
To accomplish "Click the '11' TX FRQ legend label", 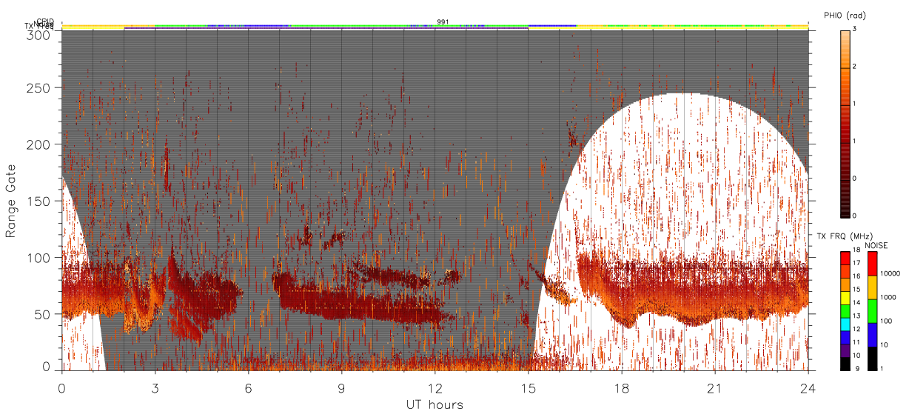I will 856,341.
